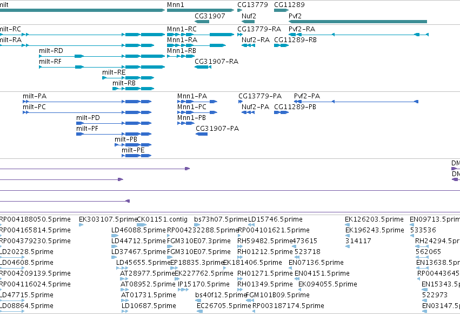The image size is (460, 314).
Task: Select the Nuf2 gene label
Action: 249,16
